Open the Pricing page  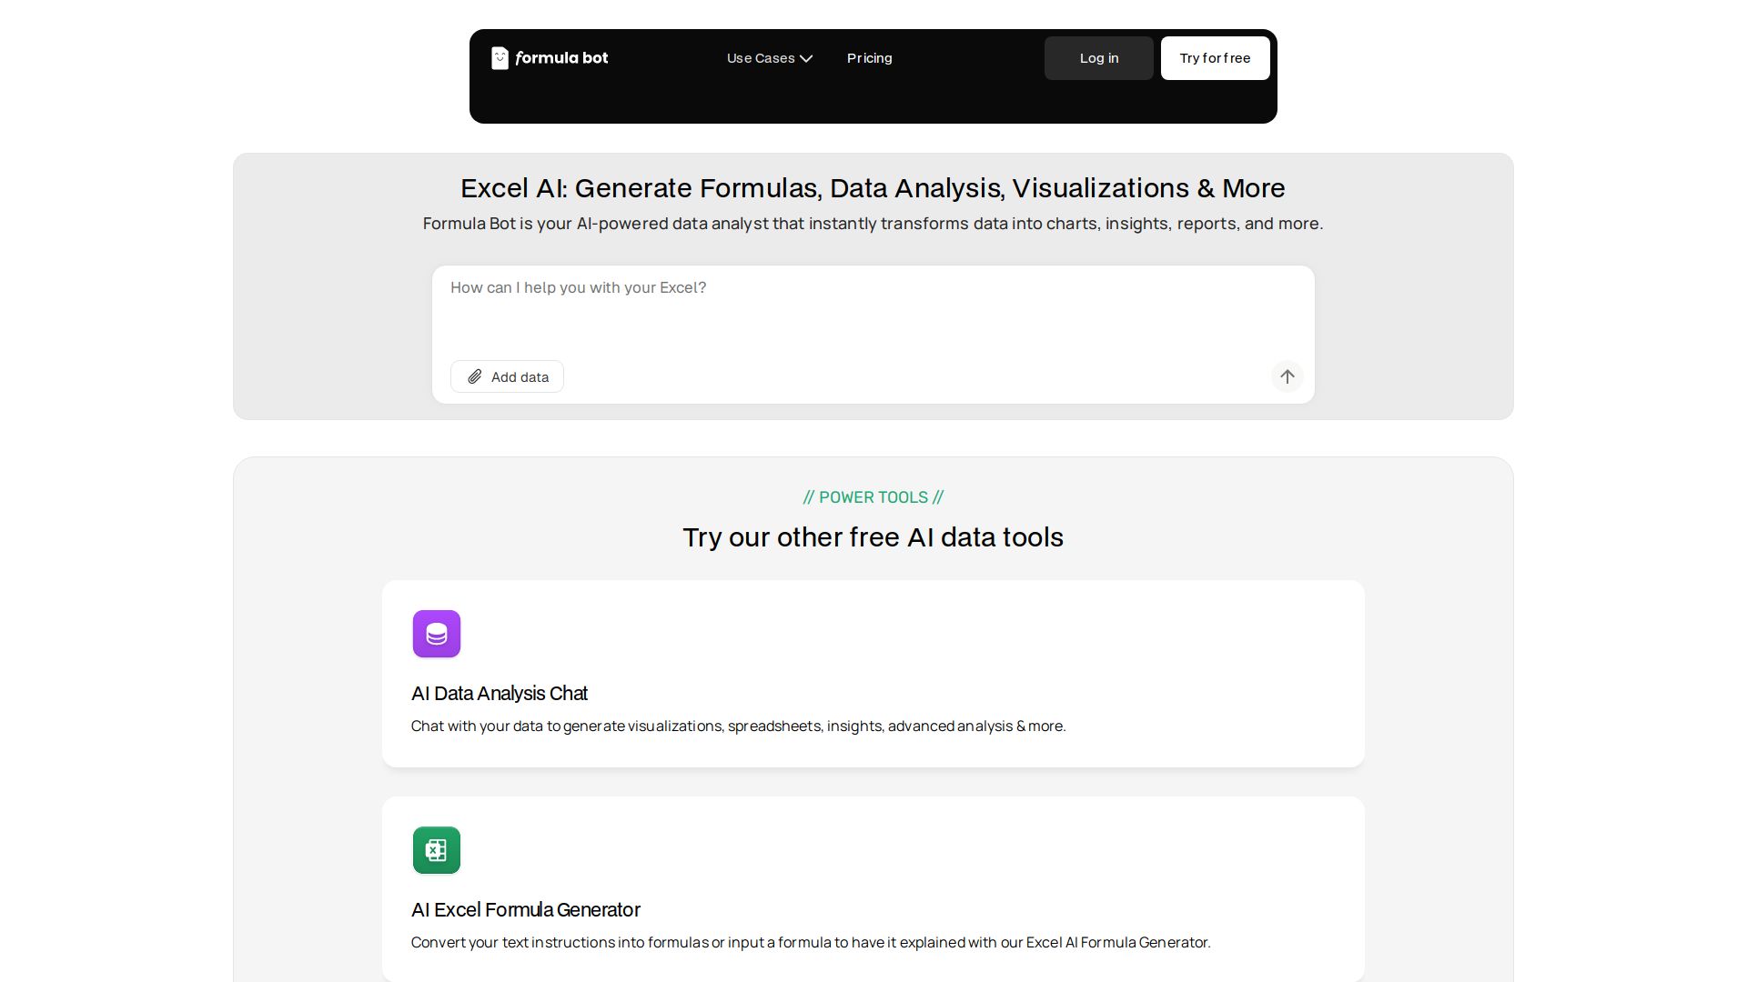(x=869, y=57)
